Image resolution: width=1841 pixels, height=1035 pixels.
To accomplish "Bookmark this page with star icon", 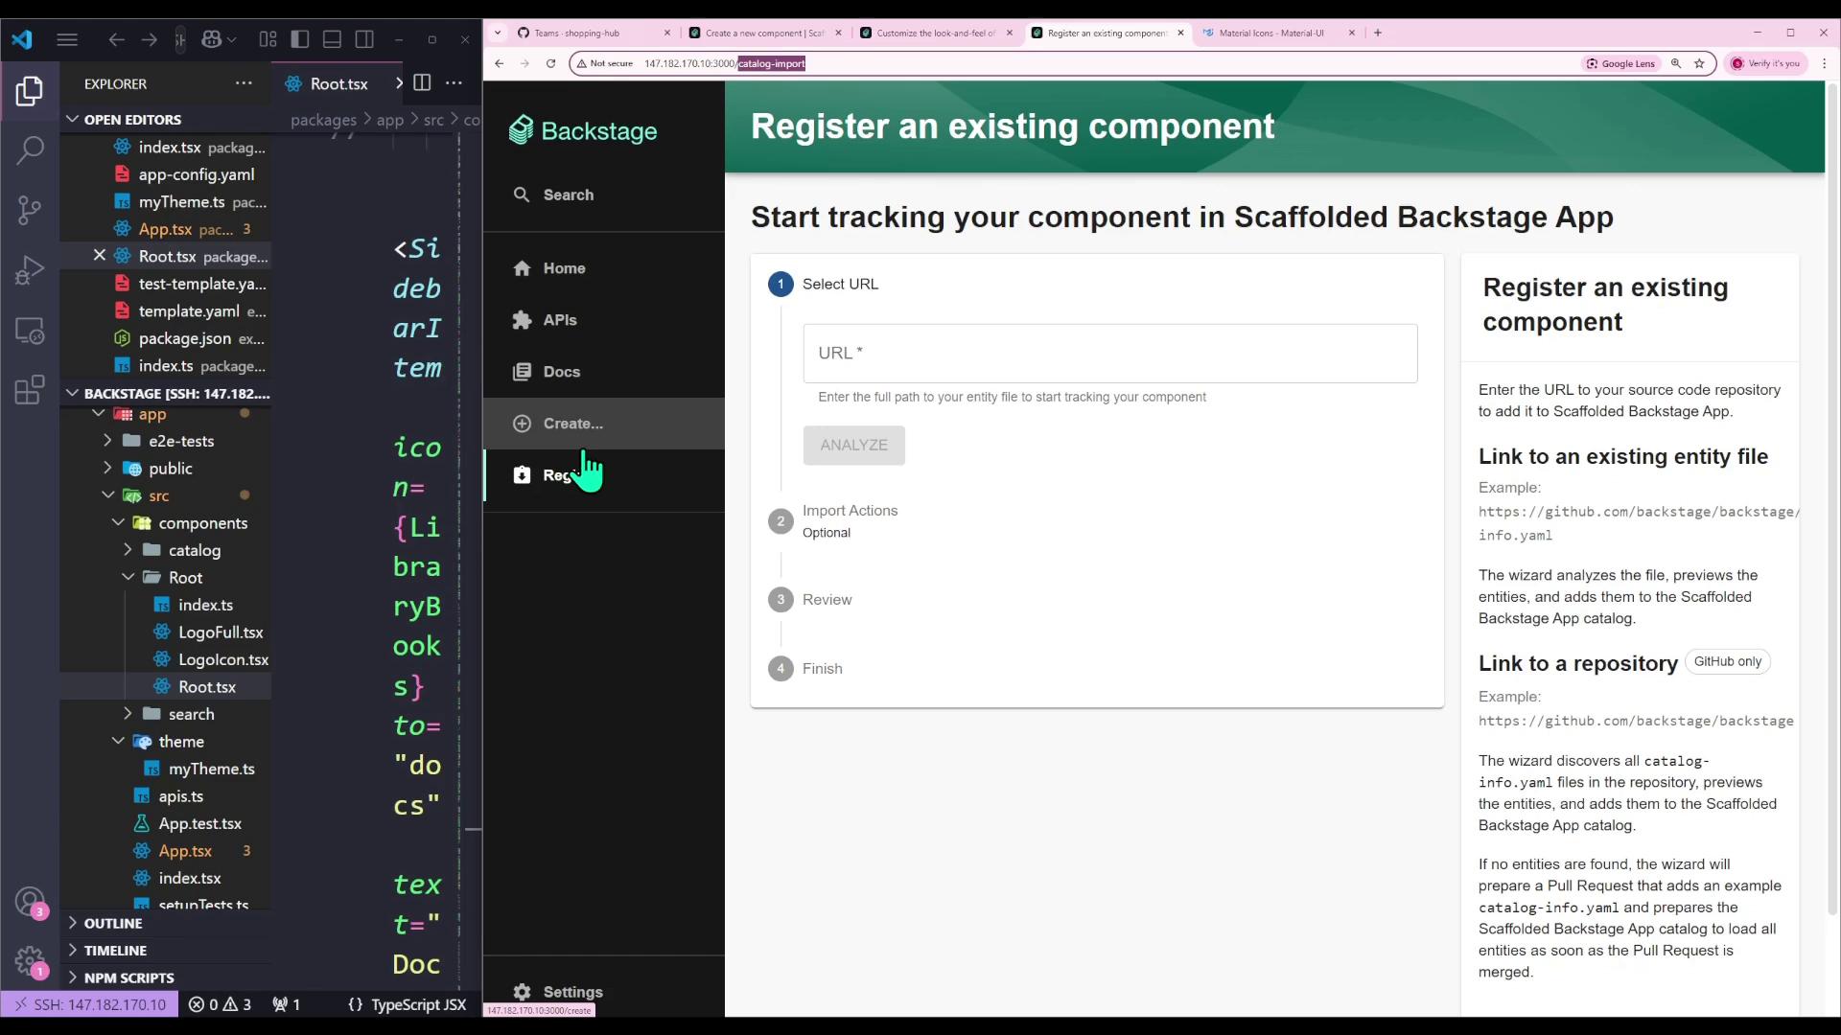I will [x=1699, y=63].
